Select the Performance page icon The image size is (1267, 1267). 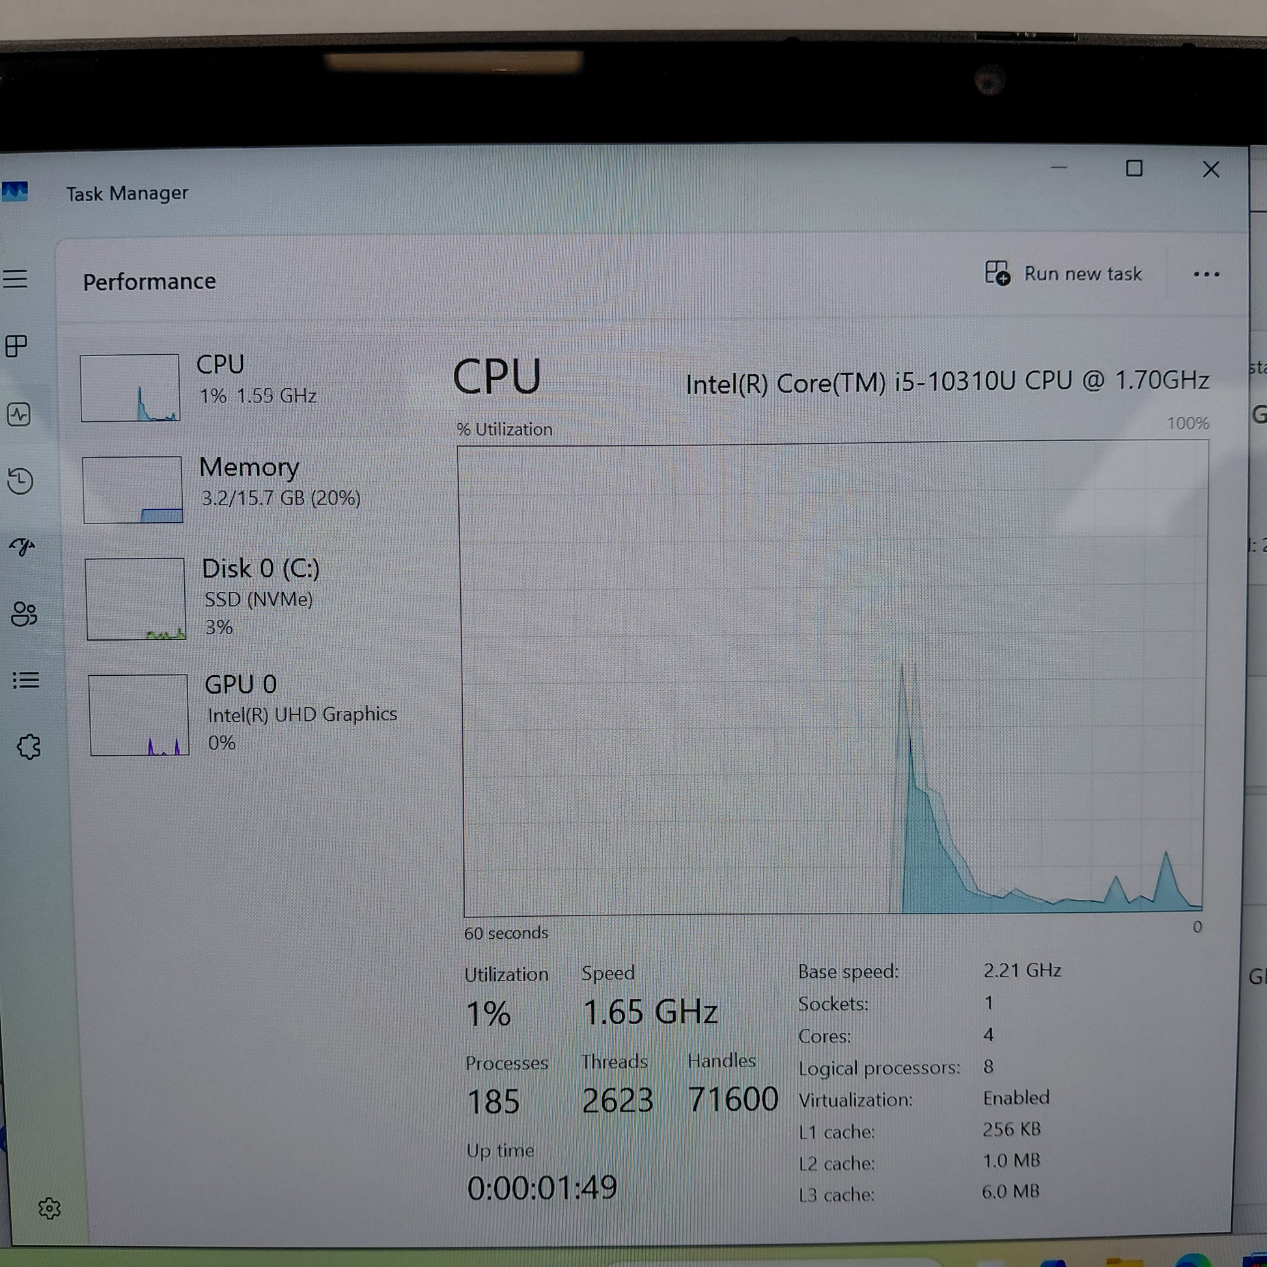point(18,414)
